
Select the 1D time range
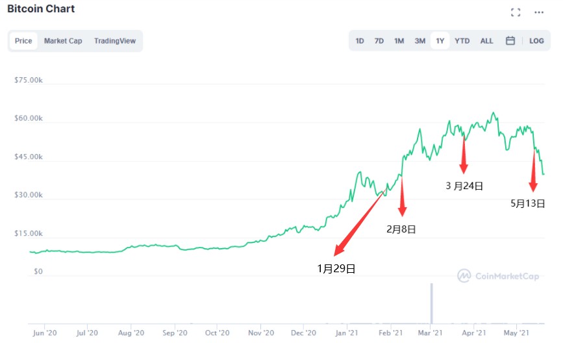(360, 41)
